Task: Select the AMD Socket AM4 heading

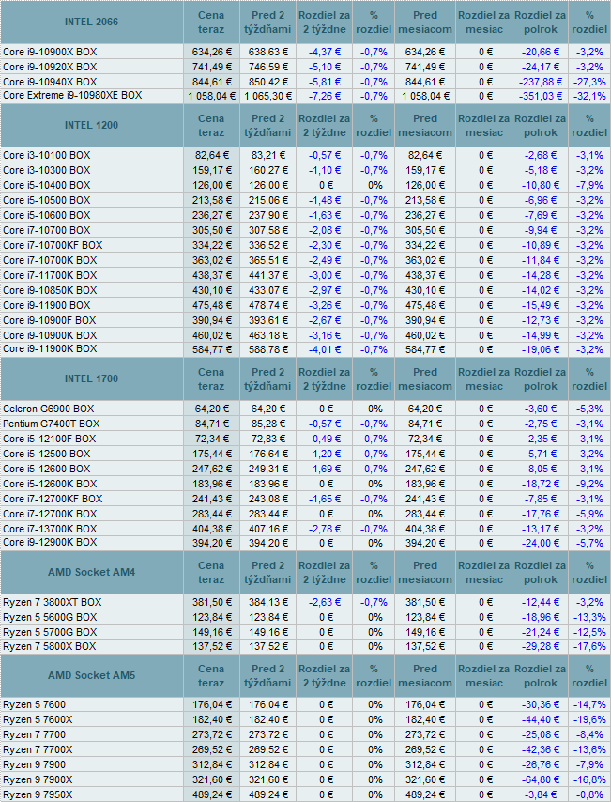Action: 91,573
